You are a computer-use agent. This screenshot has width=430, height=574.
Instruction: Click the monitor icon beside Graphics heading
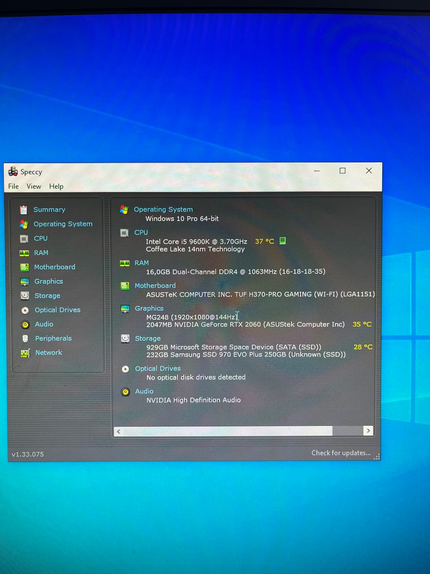point(125,309)
